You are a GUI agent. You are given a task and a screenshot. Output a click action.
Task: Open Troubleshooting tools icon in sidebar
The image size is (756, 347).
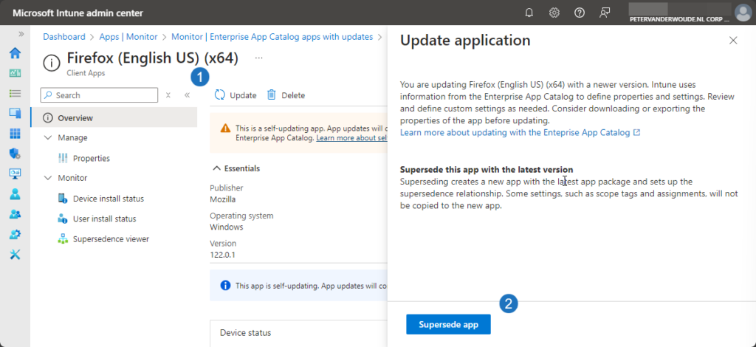point(15,254)
